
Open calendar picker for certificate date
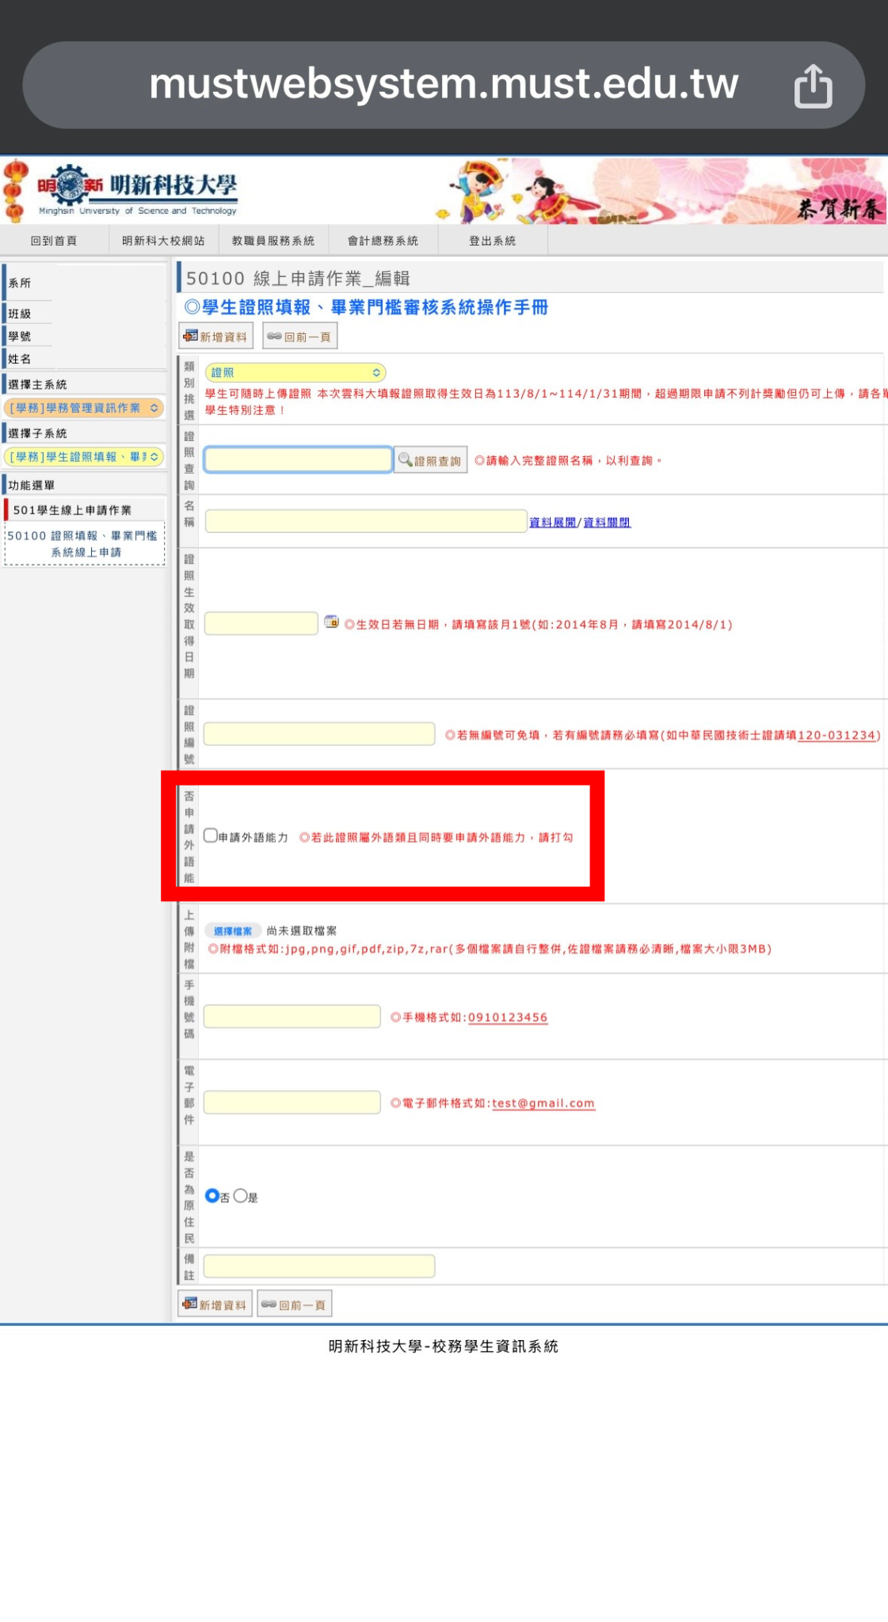coord(331,623)
